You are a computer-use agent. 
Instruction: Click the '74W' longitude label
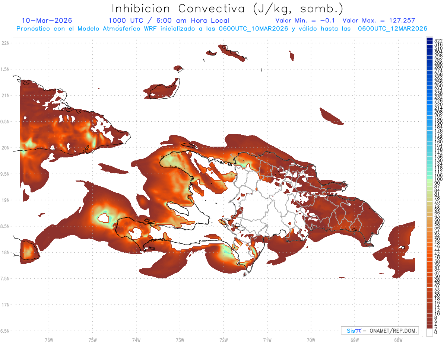coord(136,339)
